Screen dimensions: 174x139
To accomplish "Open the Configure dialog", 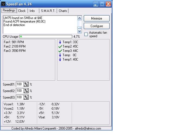I will pos(97,26).
